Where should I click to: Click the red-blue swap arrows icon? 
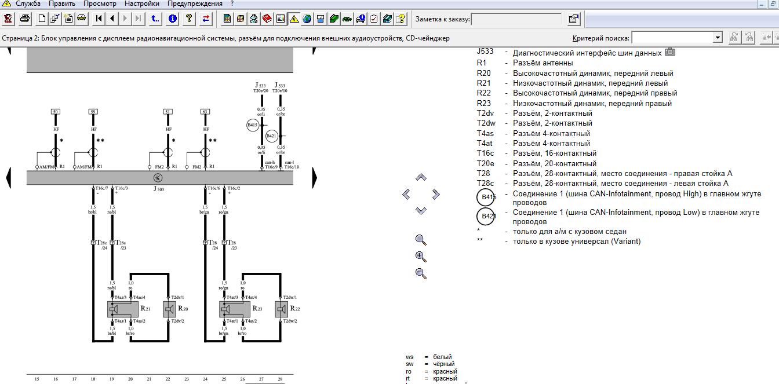pyautogui.click(x=206, y=19)
